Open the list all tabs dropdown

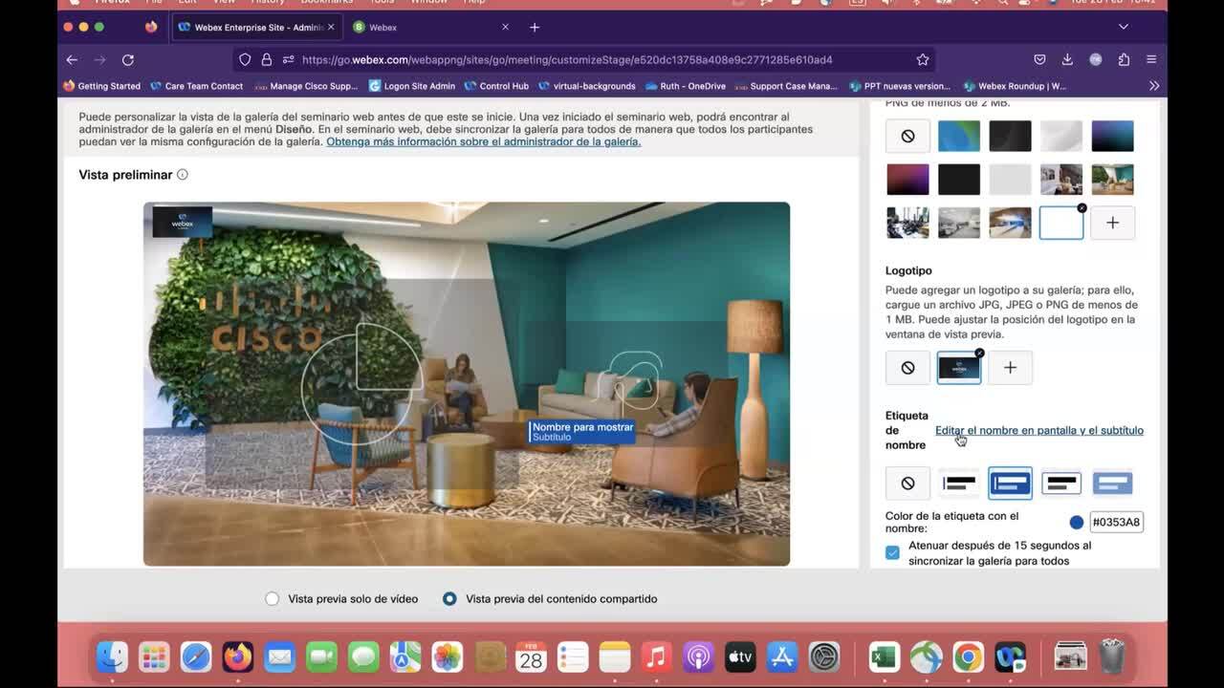1124,27
